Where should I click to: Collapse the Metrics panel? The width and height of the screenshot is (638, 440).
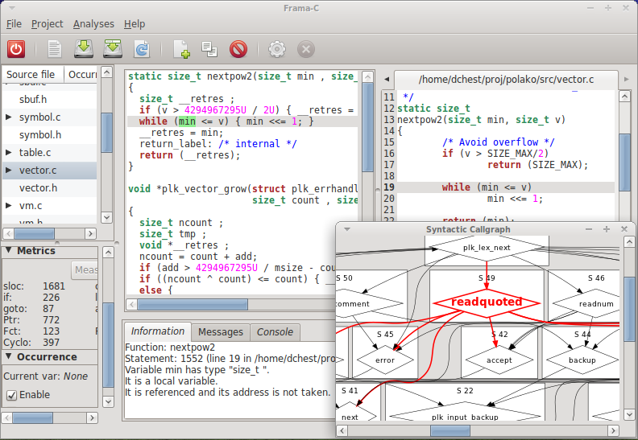coord(9,250)
